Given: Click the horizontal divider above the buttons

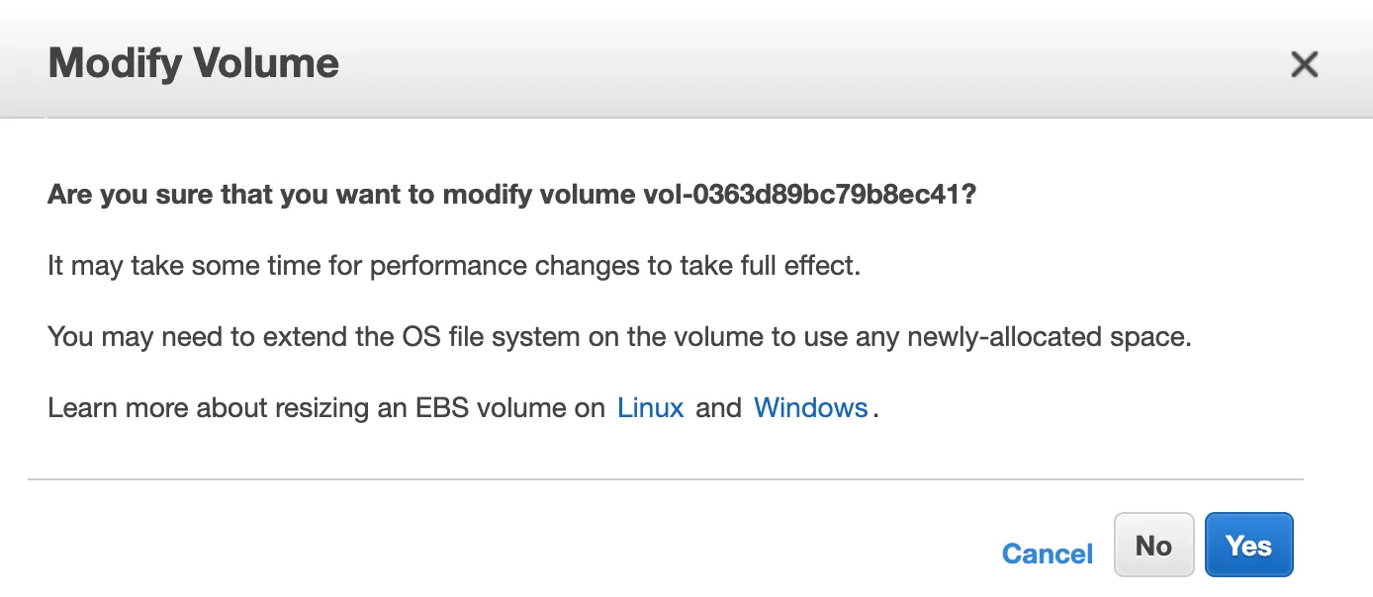Looking at the screenshot, I should point(665,479).
